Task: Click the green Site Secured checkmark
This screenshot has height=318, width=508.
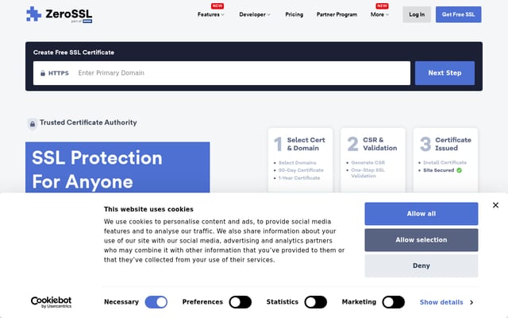Action: [459, 170]
